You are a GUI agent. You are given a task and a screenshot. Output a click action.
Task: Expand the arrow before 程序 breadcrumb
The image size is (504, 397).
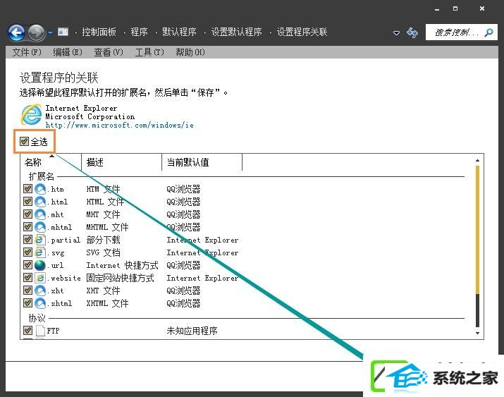click(x=124, y=32)
